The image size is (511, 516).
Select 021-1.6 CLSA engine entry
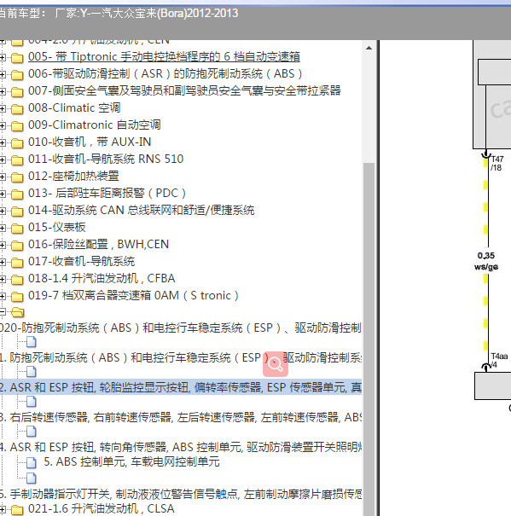point(101,509)
